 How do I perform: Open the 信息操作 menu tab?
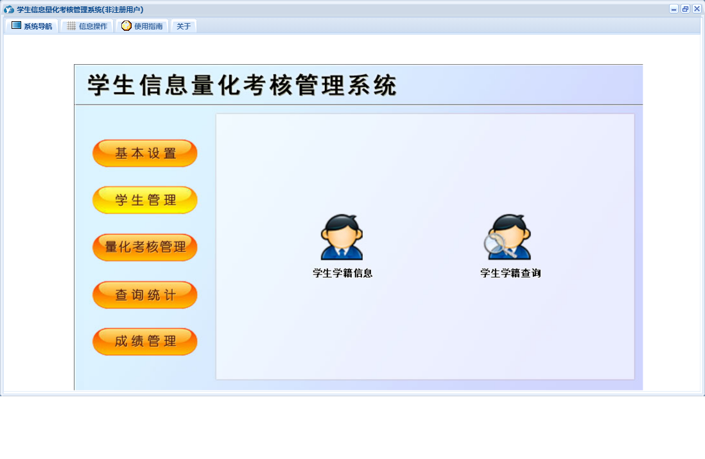[x=87, y=26]
